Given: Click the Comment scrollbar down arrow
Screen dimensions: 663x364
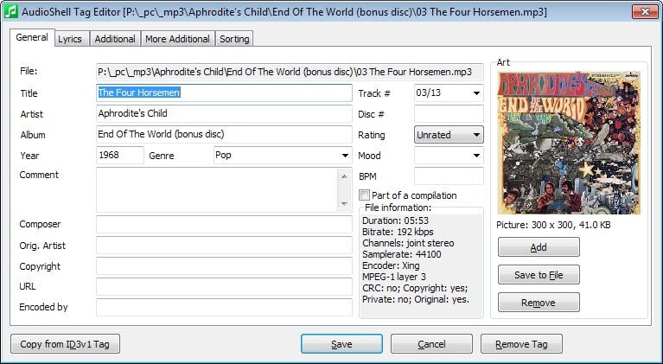Looking at the screenshot, I should pos(344,204).
